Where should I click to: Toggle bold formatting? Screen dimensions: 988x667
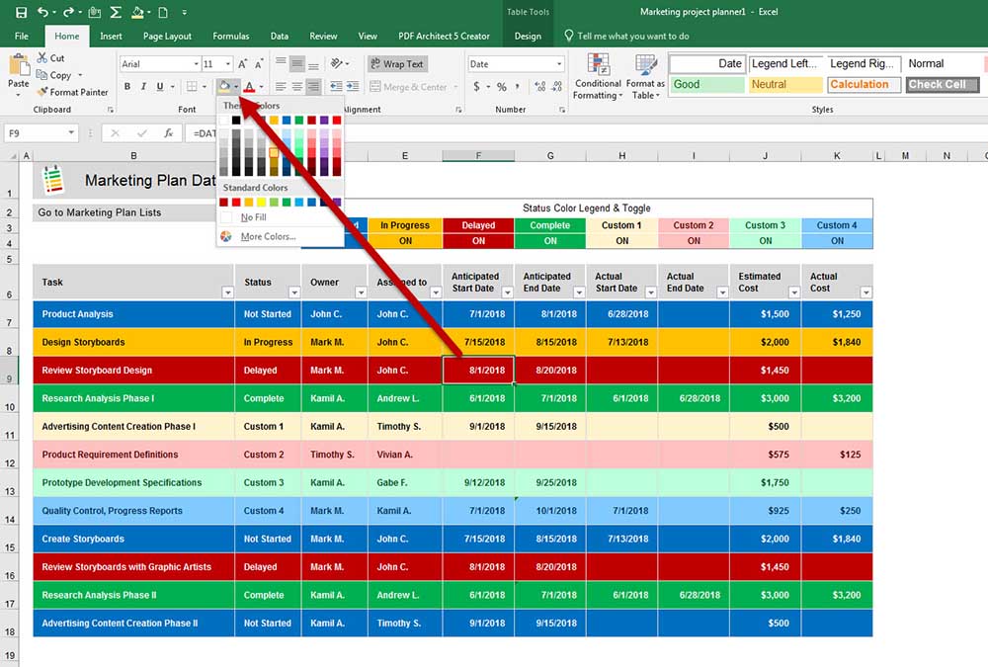(x=127, y=88)
